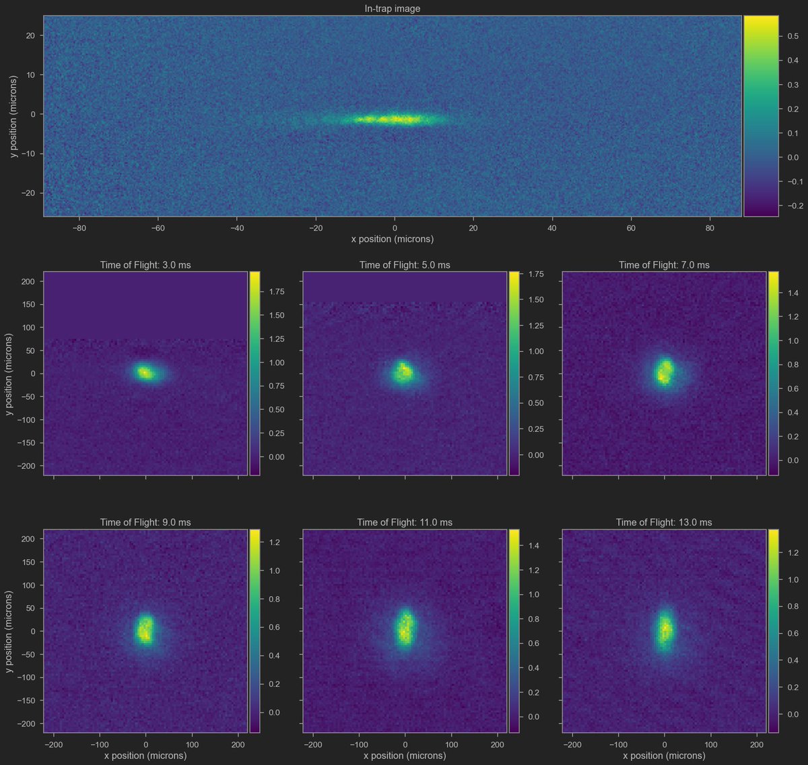
Task: Click the atom cloud in the 11.0 ms plot
Action: point(405,628)
